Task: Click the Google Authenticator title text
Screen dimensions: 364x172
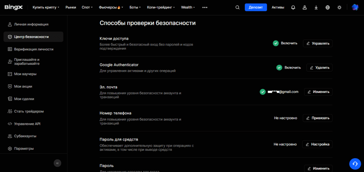Action: tap(119, 65)
